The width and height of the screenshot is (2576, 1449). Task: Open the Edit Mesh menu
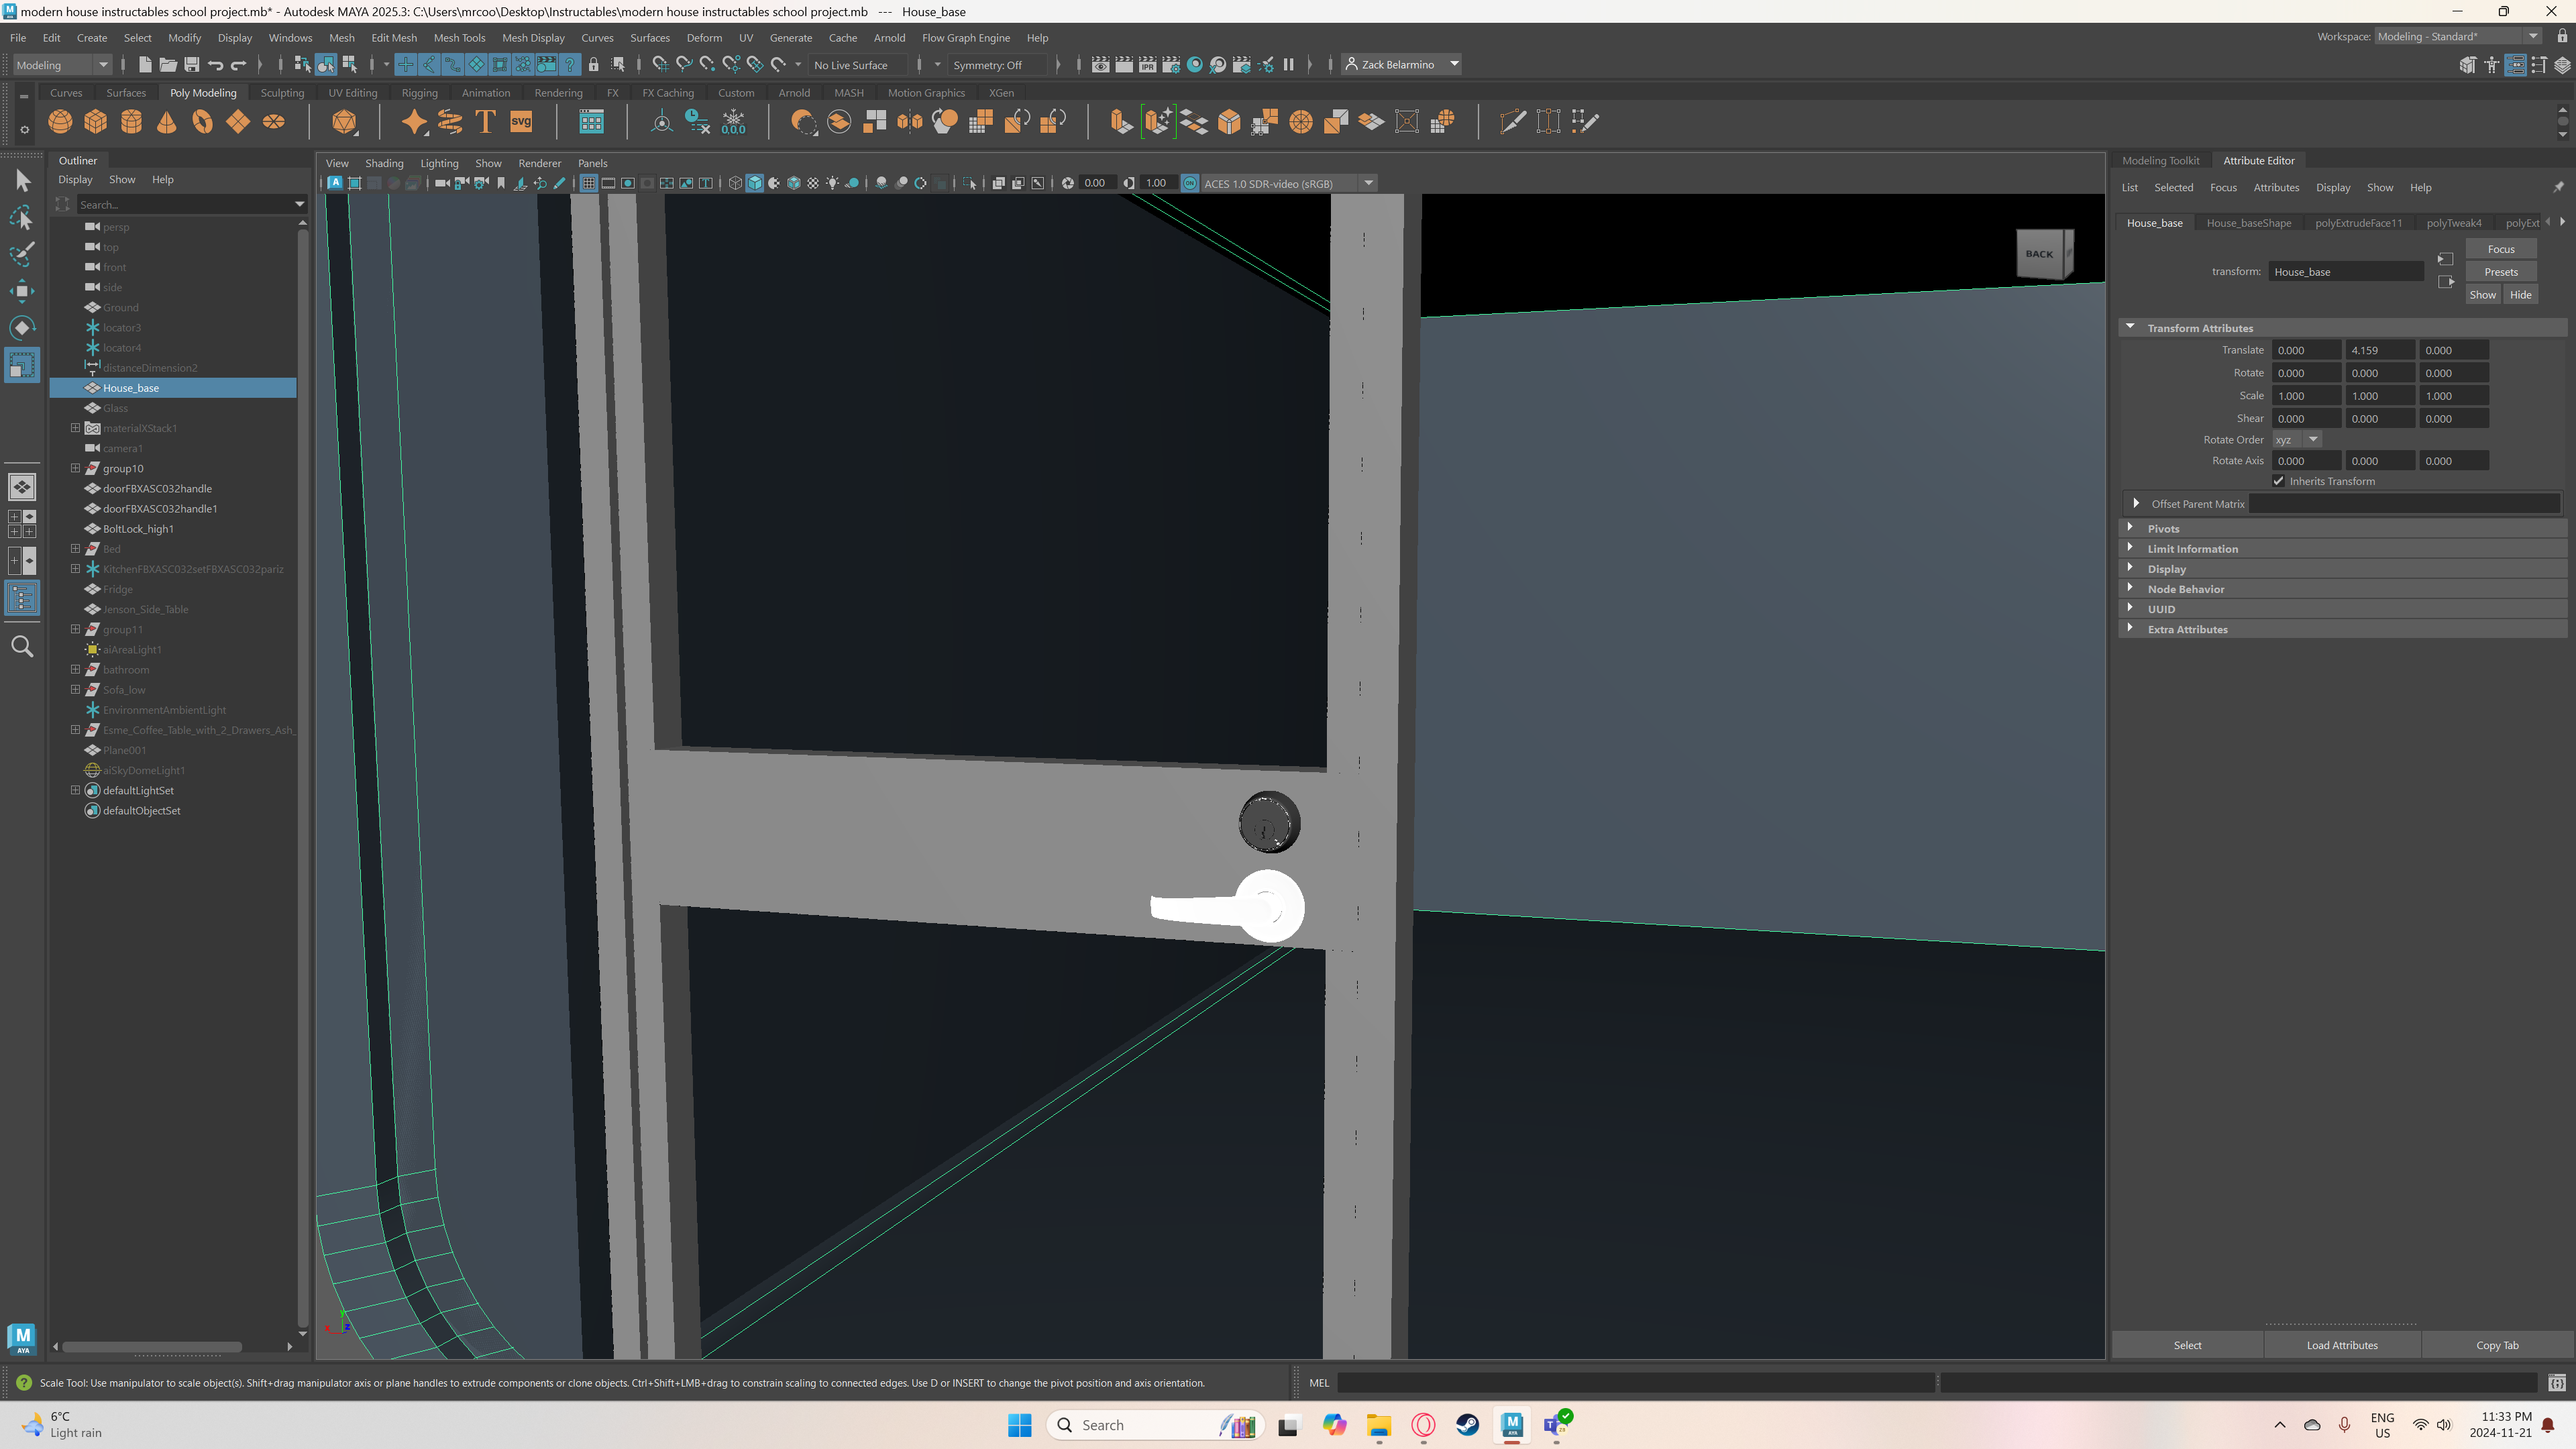pyautogui.click(x=394, y=38)
